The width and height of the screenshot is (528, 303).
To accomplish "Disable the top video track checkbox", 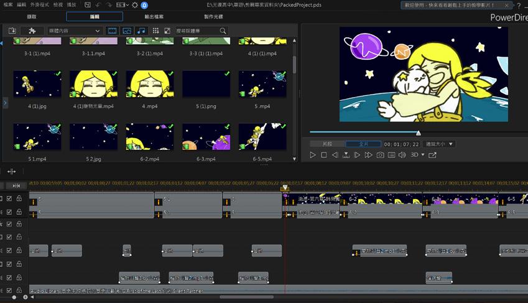I will coord(9,198).
